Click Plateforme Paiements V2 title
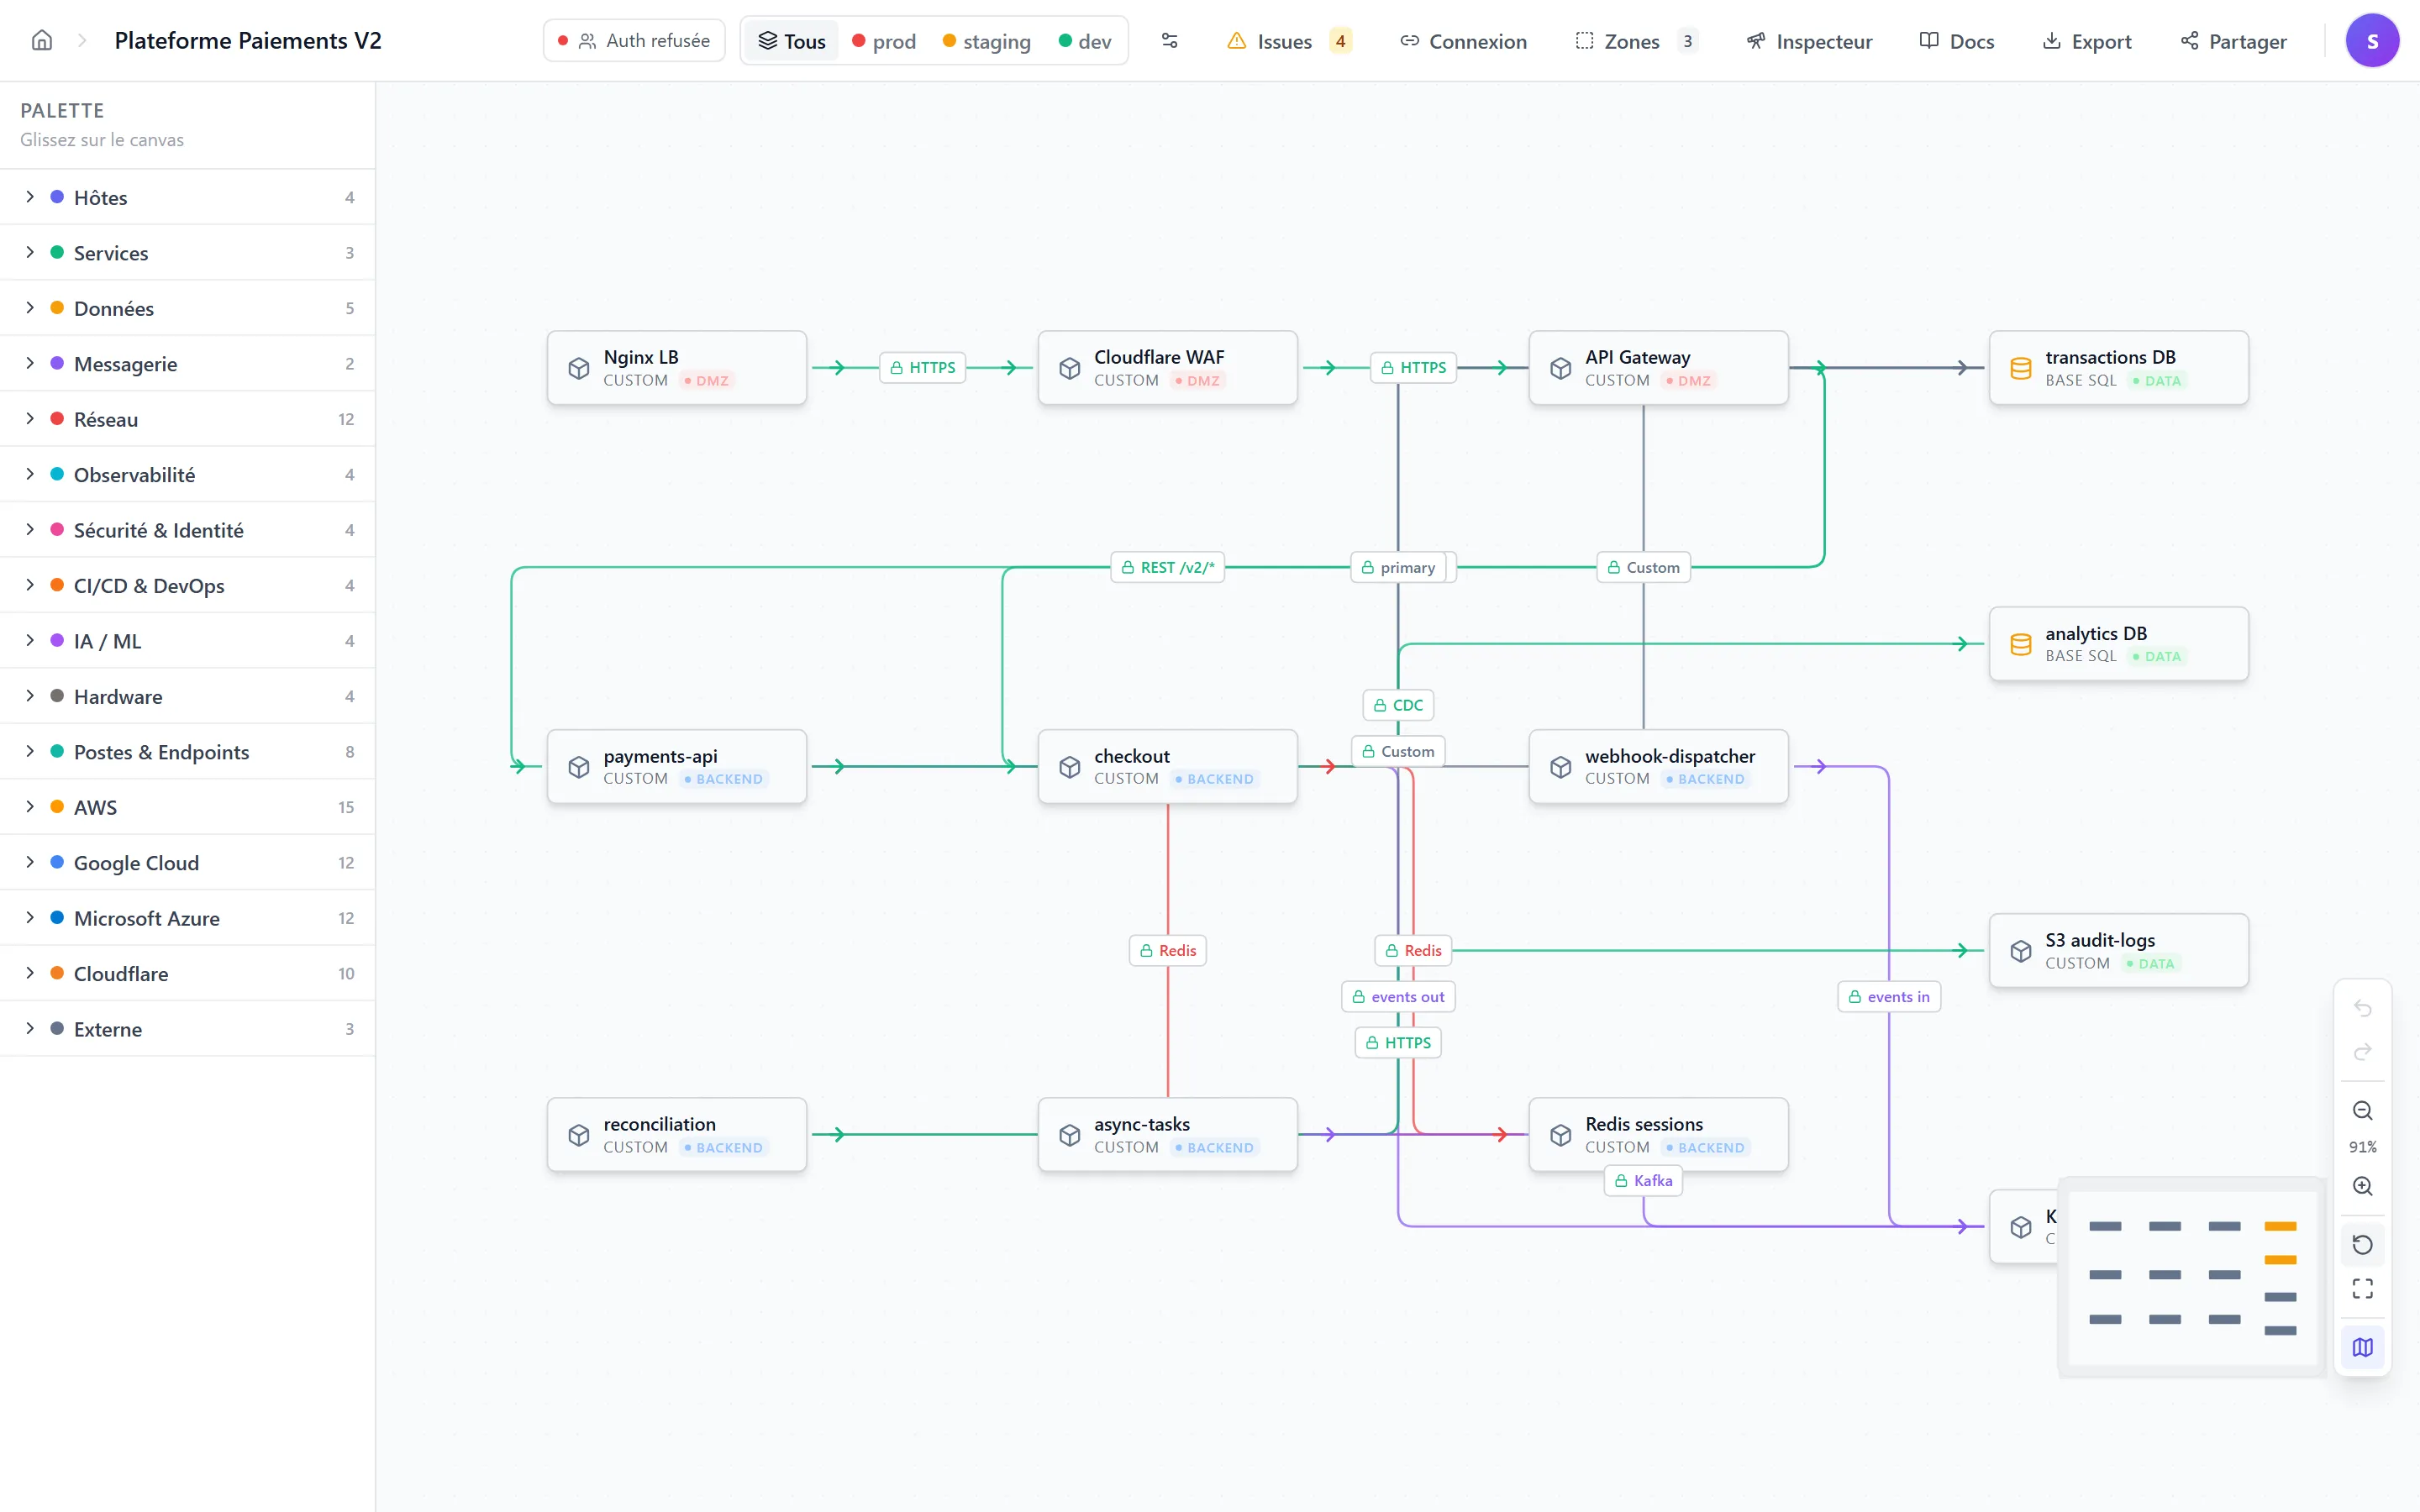This screenshot has height=1512, width=2420. click(248, 41)
